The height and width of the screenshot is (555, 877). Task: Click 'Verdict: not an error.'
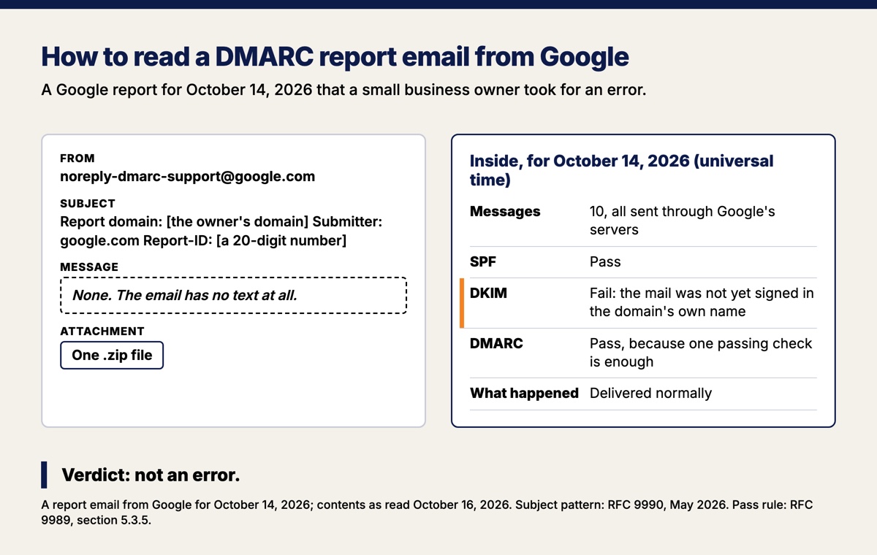(151, 475)
